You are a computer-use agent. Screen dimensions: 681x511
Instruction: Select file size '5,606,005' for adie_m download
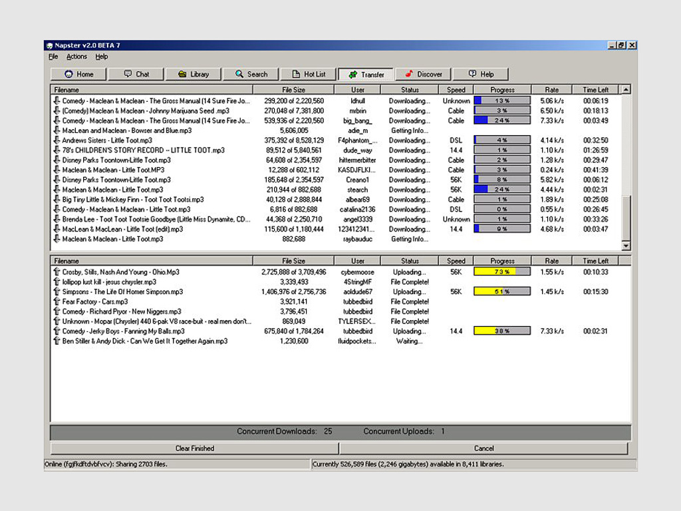coord(294,130)
